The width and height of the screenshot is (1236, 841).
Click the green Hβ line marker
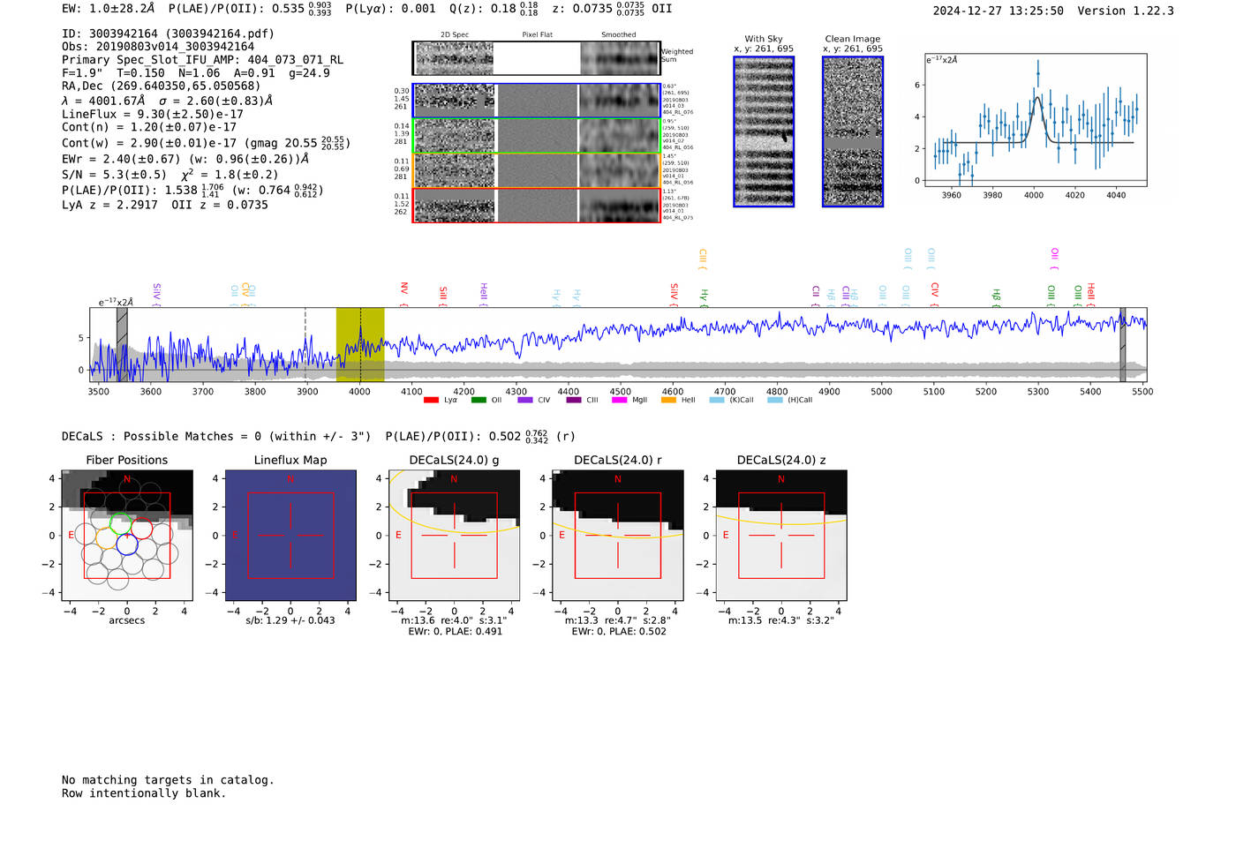tap(996, 297)
